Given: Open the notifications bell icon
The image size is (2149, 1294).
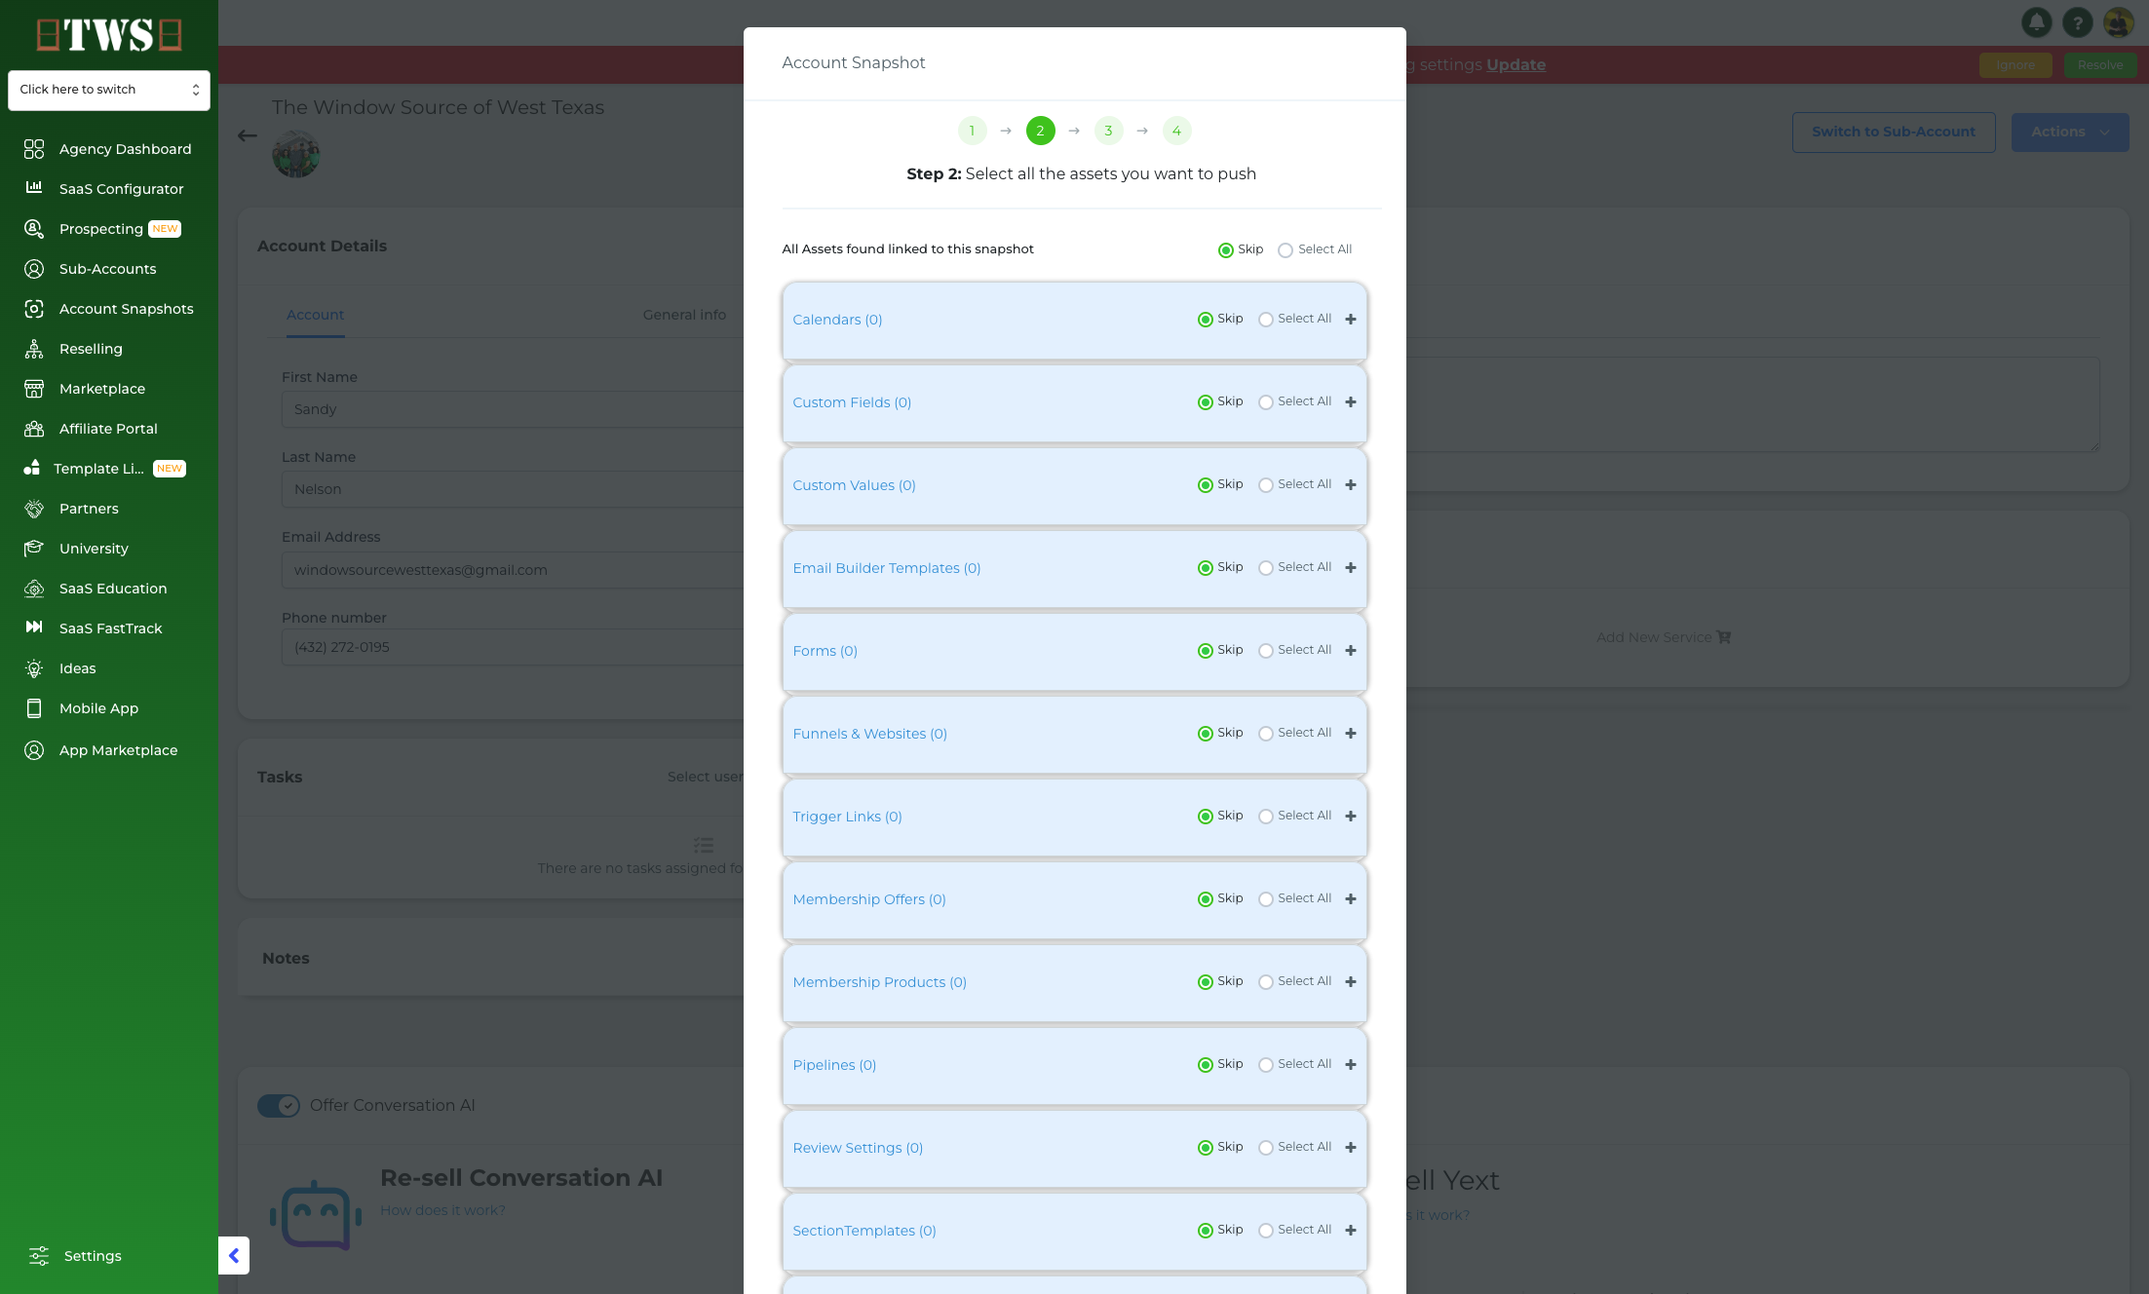Looking at the screenshot, I should click(2036, 21).
